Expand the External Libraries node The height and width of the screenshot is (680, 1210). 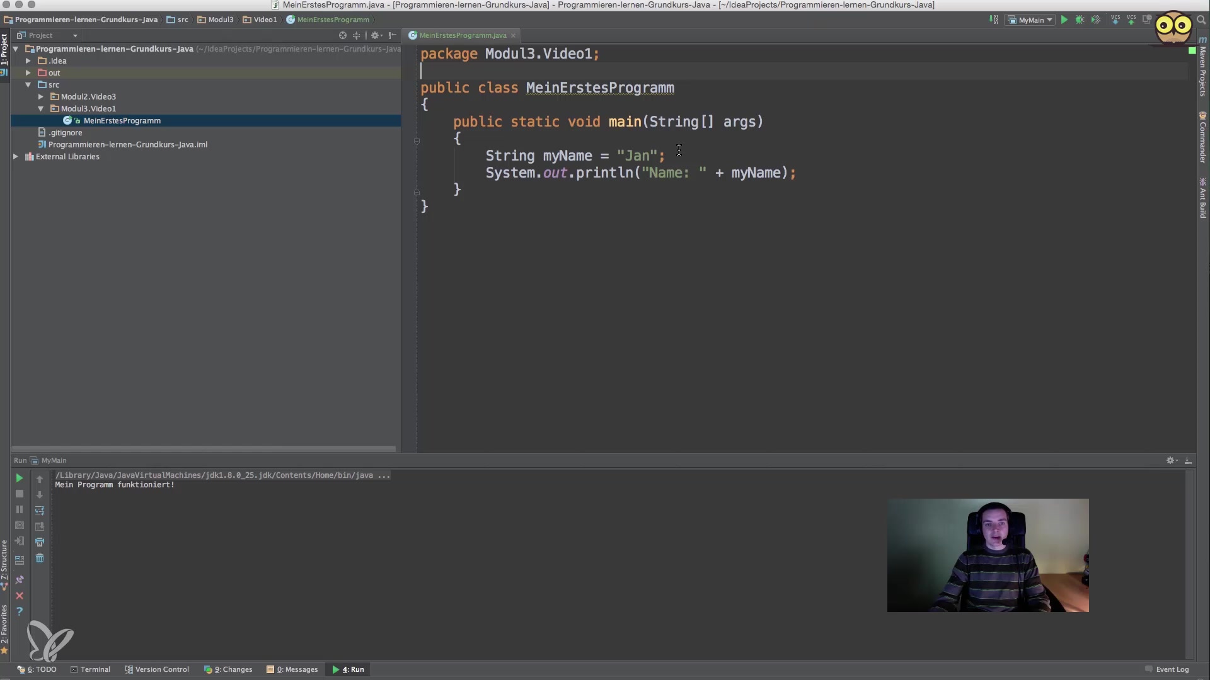point(16,157)
